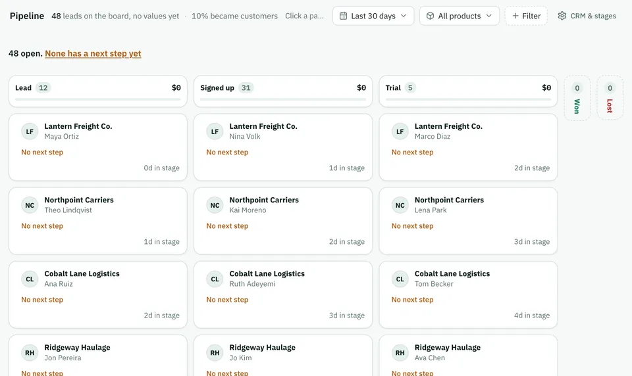Image resolution: width=632 pixels, height=376 pixels.
Task: Click the Lead column progress bar
Action: tap(98, 99)
